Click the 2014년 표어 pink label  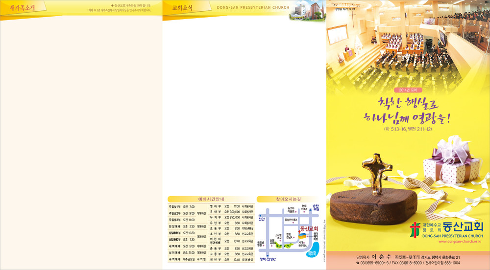[407, 90]
